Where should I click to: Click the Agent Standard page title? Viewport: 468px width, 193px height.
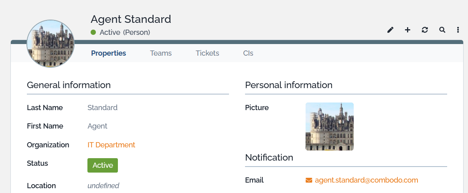(x=131, y=19)
